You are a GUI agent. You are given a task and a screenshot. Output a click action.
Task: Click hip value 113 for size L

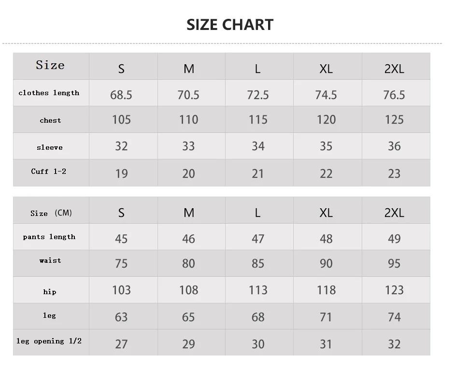click(258, 290)
